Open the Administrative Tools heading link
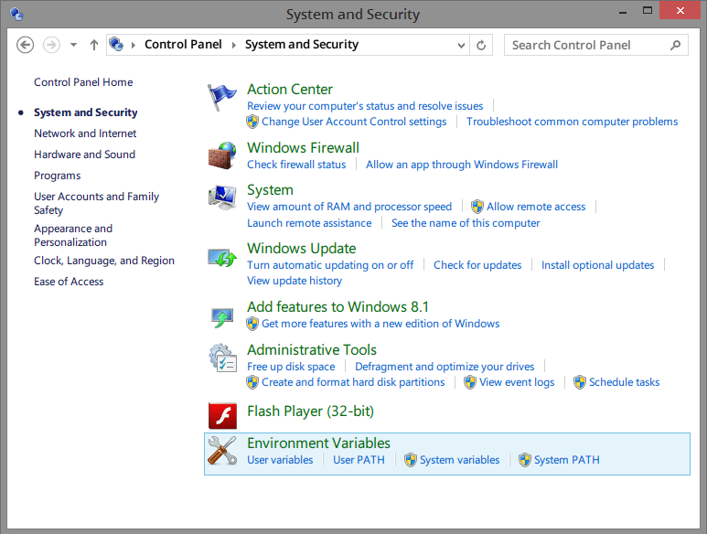Screen dimensions: 707x534 point(312,350)
